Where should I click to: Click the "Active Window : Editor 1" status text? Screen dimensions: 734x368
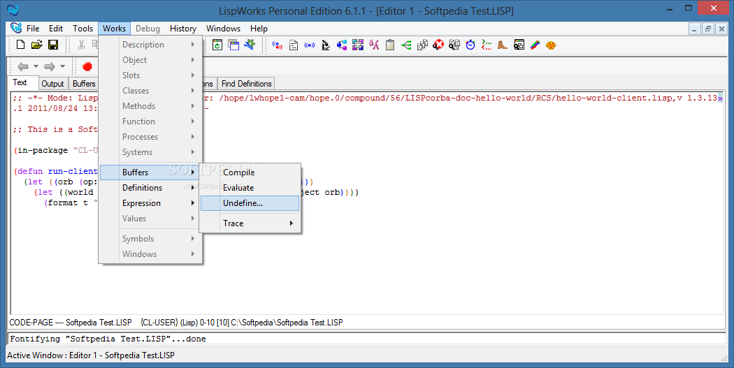coord(91,355)
